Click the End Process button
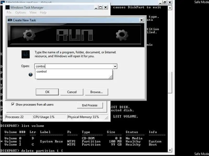 click(90, 105)
